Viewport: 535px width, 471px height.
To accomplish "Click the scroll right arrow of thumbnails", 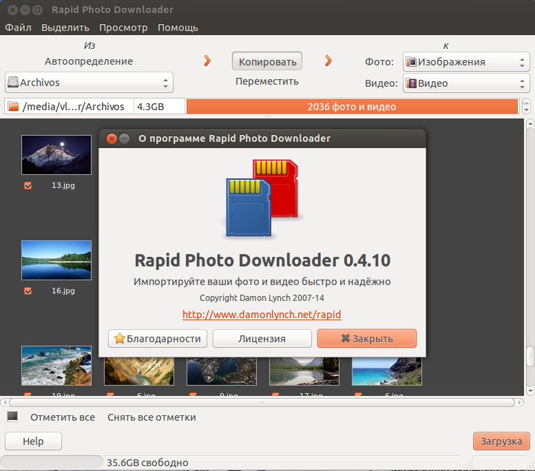I will point(520,402).
